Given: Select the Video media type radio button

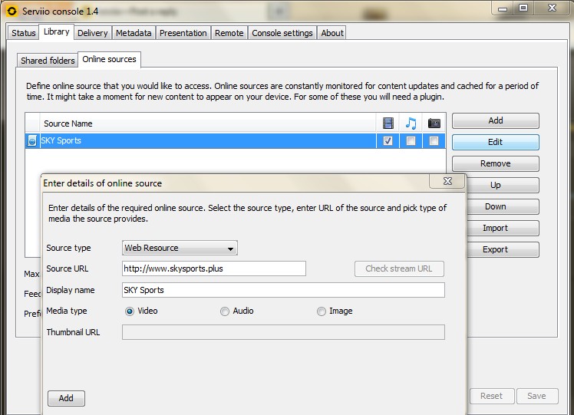Looking at the screenshot, I should coord(130,311).
